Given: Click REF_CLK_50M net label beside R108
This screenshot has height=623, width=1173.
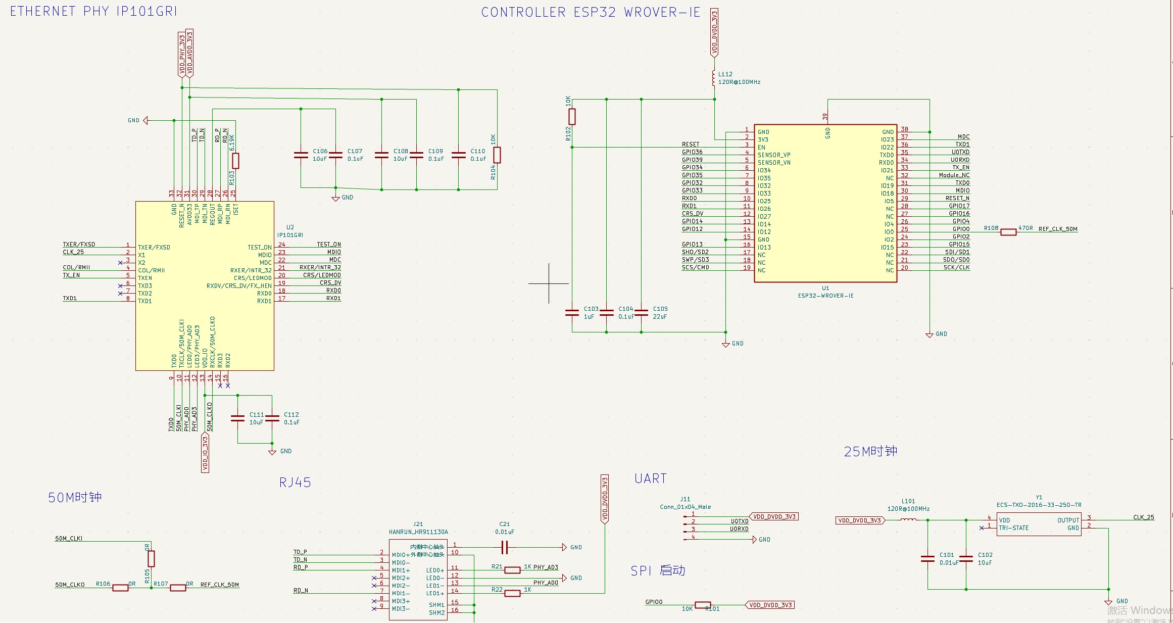Looking at the screenshot, I should pos(1058,229).
